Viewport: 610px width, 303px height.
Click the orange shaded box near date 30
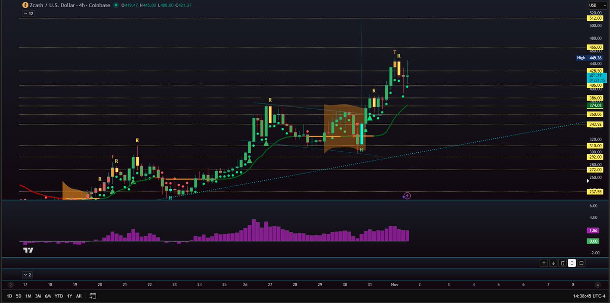pos(345,128)
